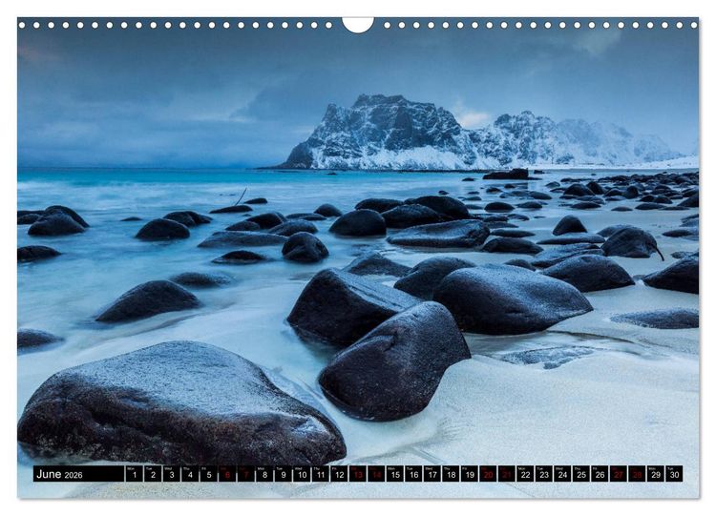Screen dimensions: 716x515
Task: Select date 1 (Monday) in the calendar strip
Action: coord(135,473)
